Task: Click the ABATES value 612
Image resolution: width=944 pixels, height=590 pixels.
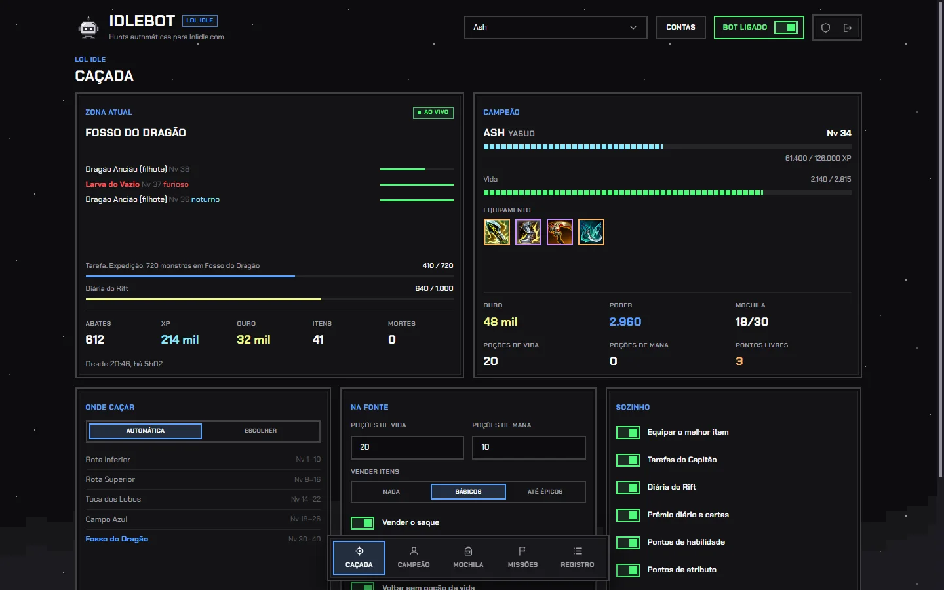Action: pos(95,340)
